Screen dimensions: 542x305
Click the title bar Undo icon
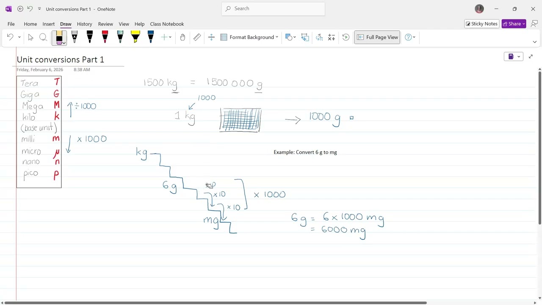tap(30, 9)
